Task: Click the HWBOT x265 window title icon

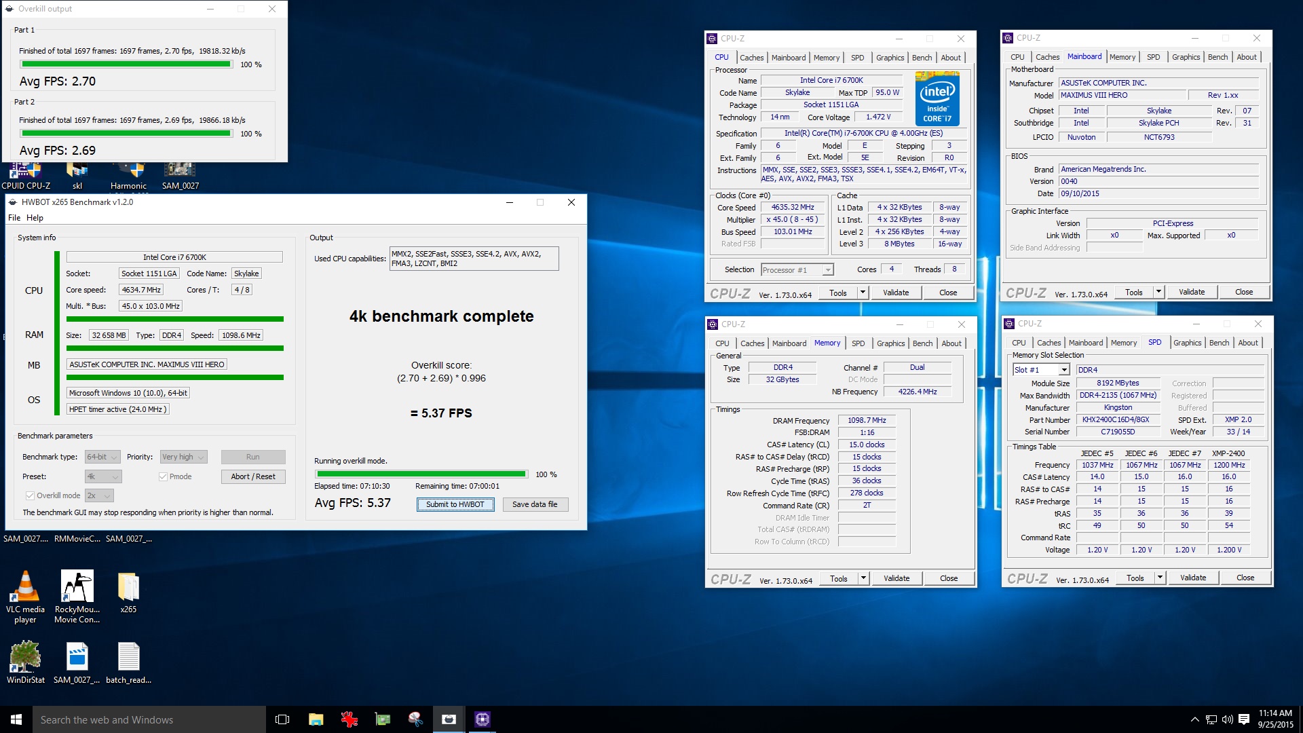Action: (12, 202)
